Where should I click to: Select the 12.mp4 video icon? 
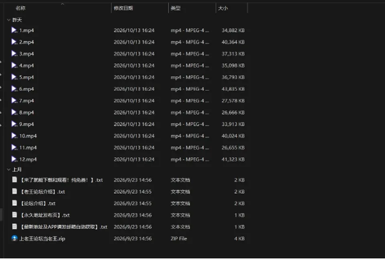pos(14,159)
